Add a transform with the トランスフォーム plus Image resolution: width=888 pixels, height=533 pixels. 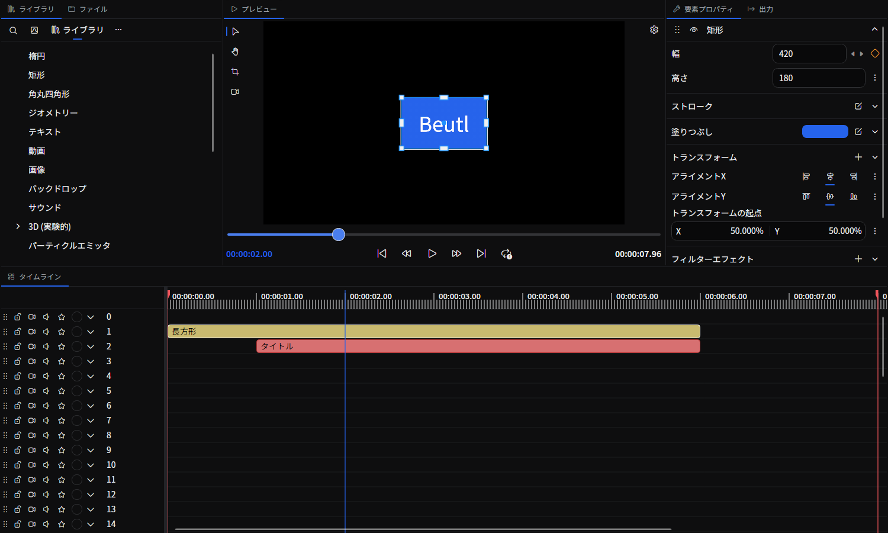point(858,157)
